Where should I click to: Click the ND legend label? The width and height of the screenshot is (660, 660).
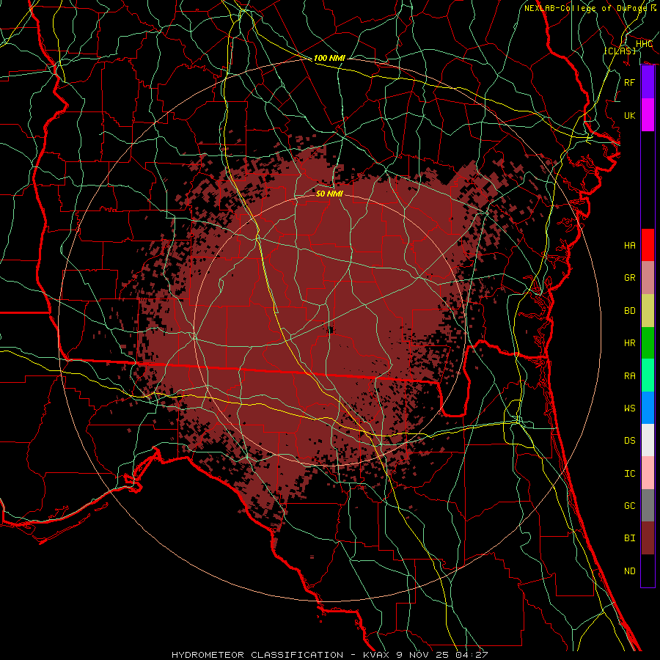pos(630,571)
